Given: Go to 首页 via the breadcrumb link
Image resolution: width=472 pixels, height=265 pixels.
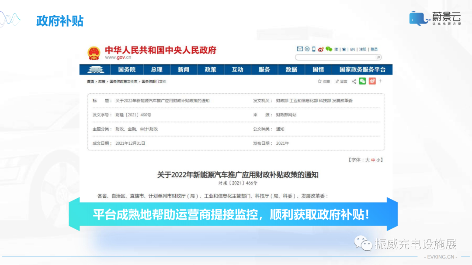Looking at the screenshot, I should [x=90, y=81].
